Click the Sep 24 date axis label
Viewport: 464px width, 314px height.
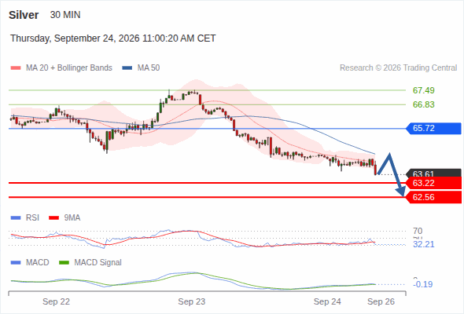click(x=327, y=301)
